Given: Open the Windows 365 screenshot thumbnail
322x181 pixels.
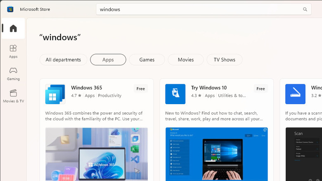Looking at the screenshot, I should point(97,154).
